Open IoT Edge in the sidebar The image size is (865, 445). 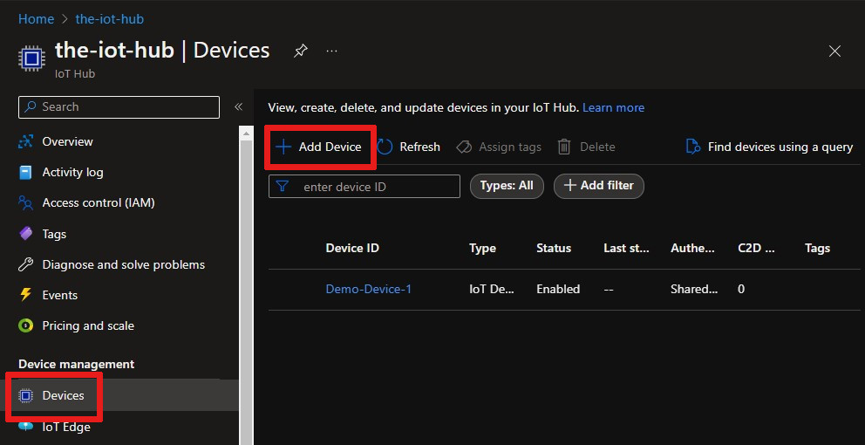click(66, 427)
